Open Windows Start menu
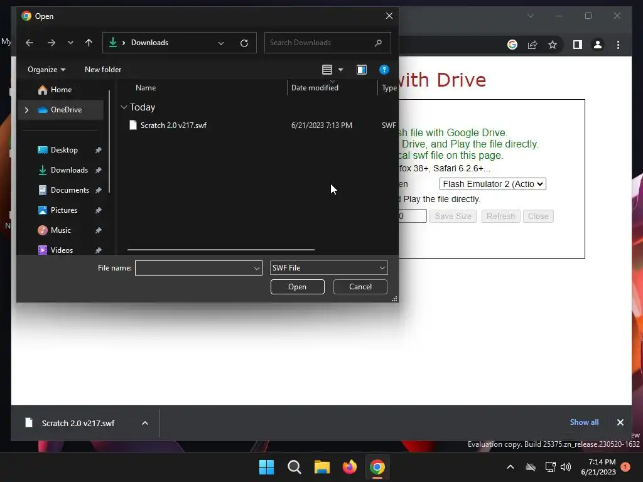643x482 pixels. tap(266, 467)
